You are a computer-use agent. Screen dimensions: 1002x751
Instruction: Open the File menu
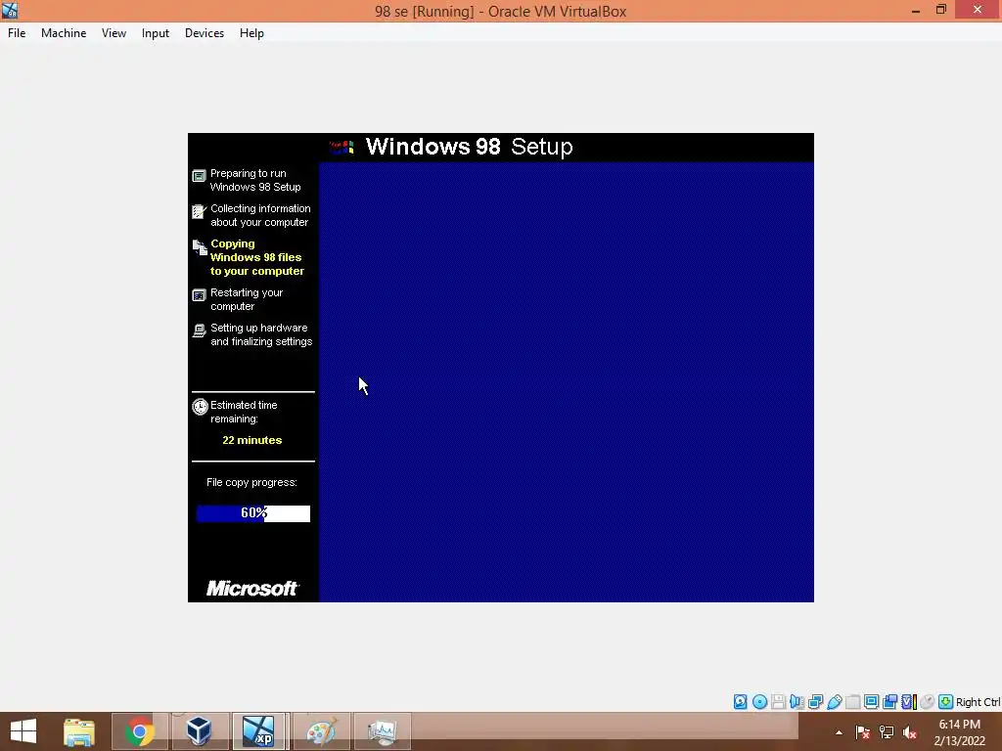(x=17, y=33)
